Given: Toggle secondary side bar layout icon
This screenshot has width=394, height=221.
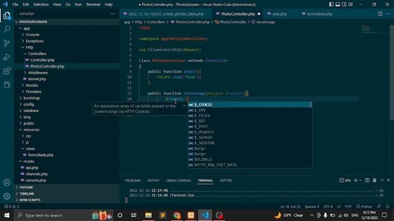Looking at the screenshot, I should point(344,4).
